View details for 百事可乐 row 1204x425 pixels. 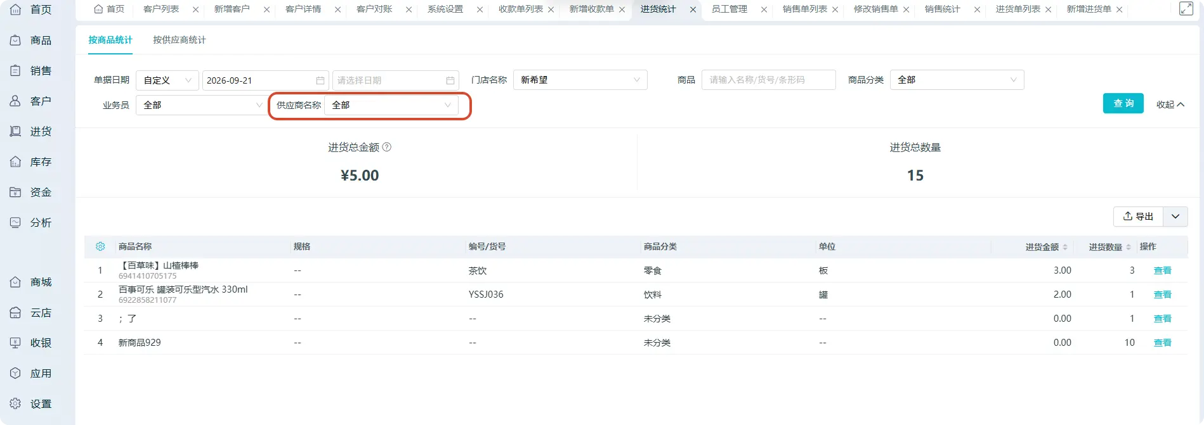[1162, 295]
